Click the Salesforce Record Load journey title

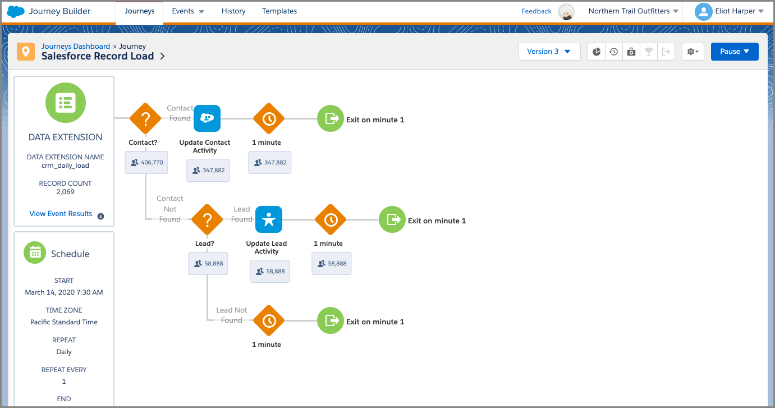tap(98, 56)
